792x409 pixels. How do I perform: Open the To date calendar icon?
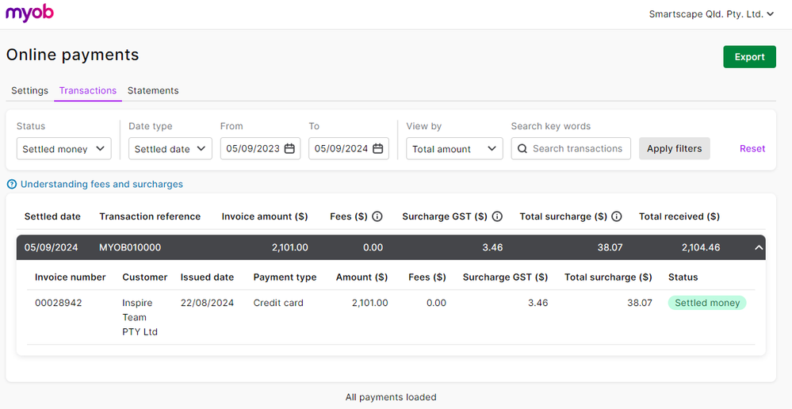378,149
